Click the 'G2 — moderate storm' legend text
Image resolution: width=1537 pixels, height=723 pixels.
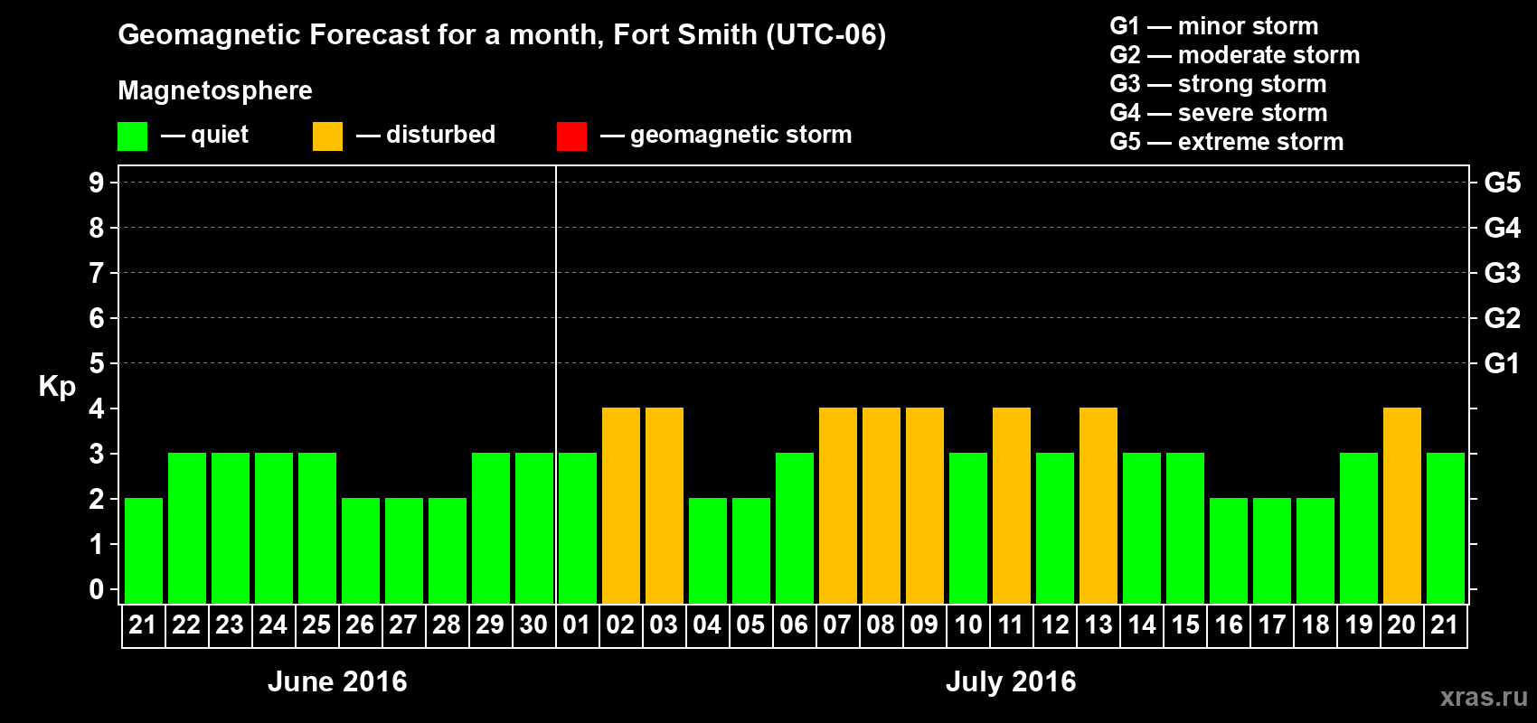(1235, 55)
